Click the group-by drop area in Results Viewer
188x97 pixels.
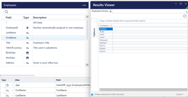point(143,21)
